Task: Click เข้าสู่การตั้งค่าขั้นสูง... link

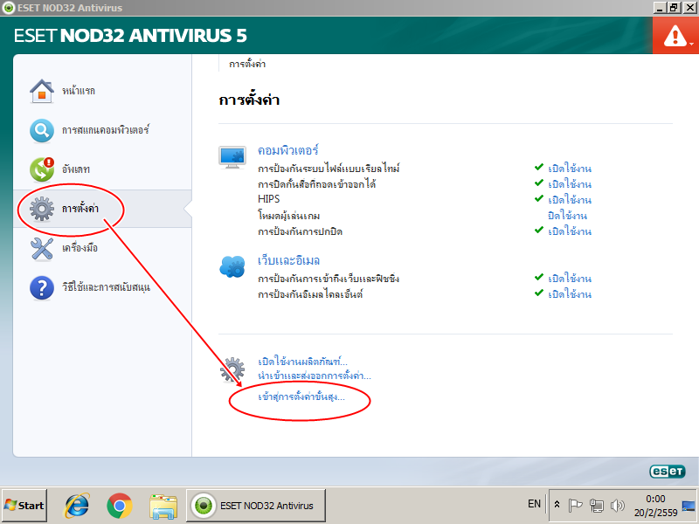Action: click(x=301, y=396)
